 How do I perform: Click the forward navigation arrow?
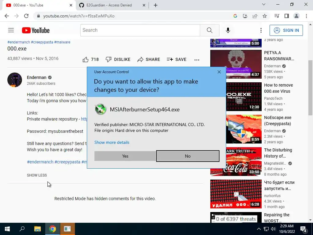click(x=17, y=16)
